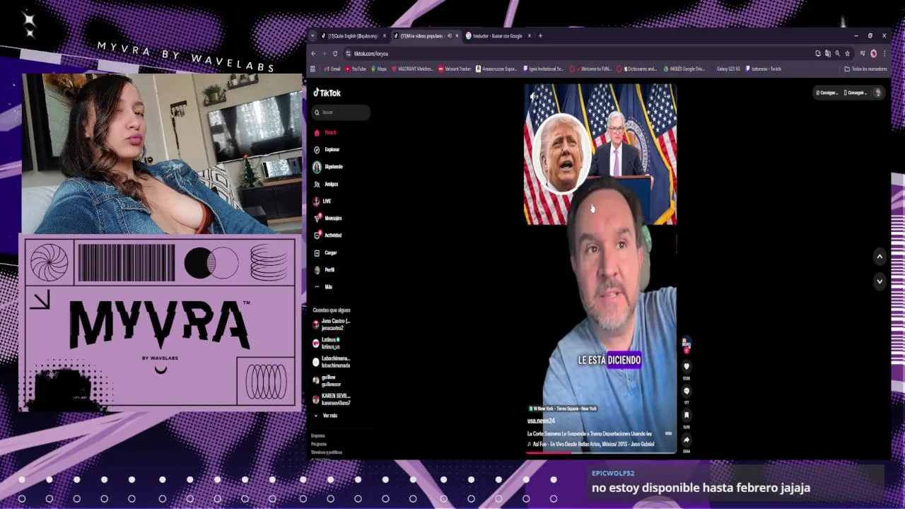Open the kottonesei Twitch bookmark

point(764,69)
